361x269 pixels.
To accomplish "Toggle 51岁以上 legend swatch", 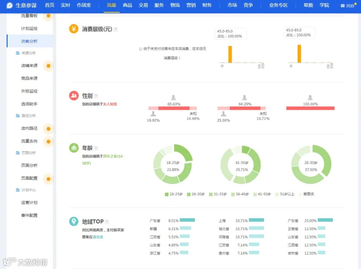I will tap(277, 194).
